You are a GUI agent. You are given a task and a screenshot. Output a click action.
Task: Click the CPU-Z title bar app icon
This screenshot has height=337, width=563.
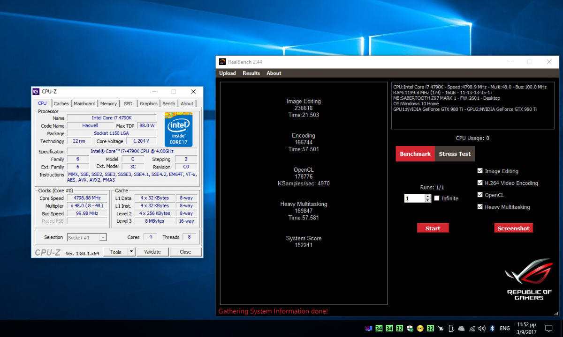tap(36, 92)
